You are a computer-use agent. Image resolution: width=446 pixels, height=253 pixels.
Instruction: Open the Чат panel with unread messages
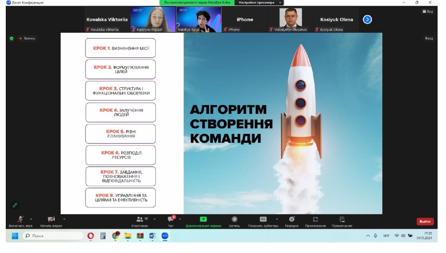pyautogui.click(x=171, y=220)
